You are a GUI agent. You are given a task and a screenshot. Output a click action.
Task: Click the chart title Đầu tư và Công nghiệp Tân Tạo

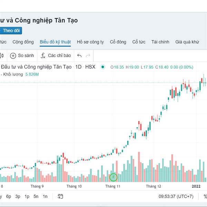tap(36, 67)
